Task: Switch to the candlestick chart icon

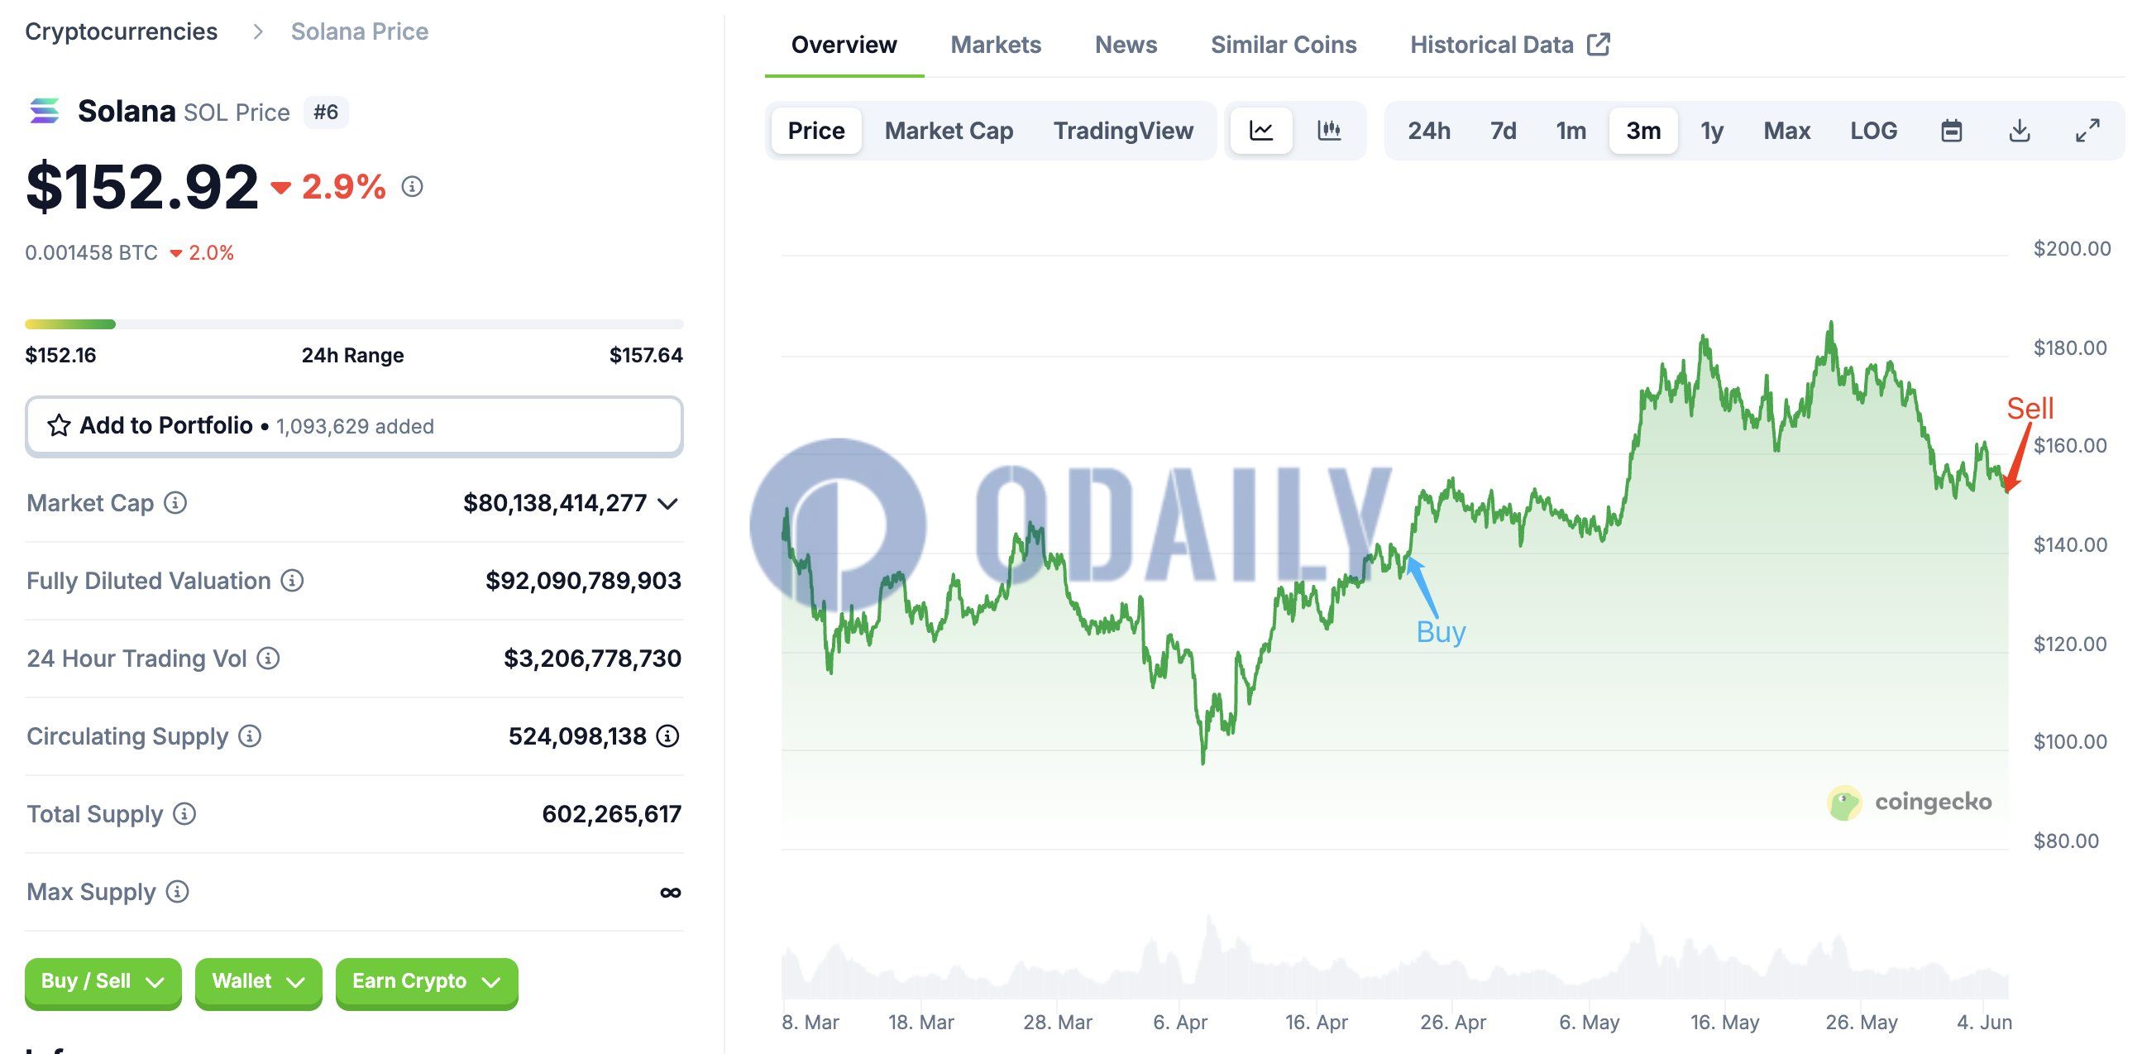Action: pyautogui.click(x=1329, y=131)
